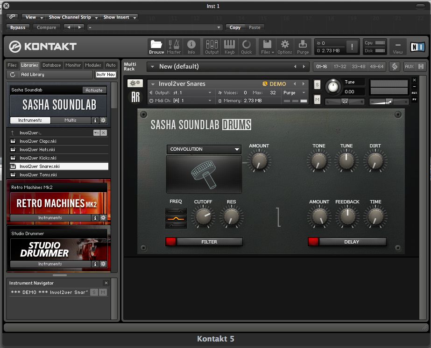Click the Paste button

click(x=254, y=27)
